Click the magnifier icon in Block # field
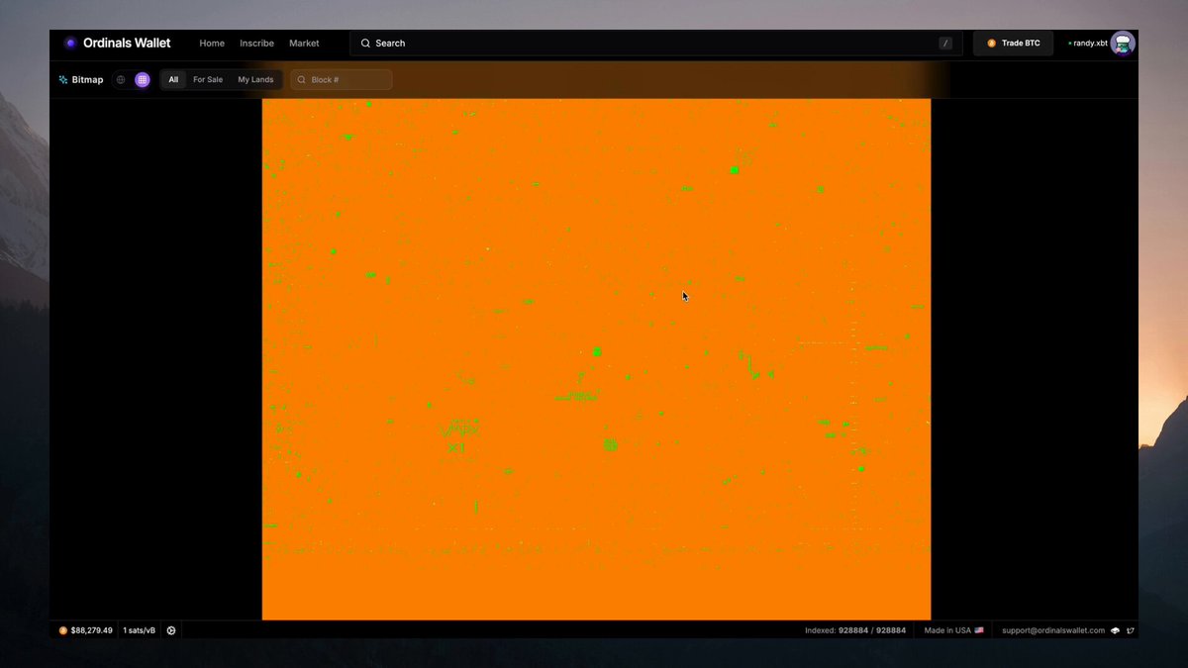Screen dimensions: 1188x668 click(302, 79)
